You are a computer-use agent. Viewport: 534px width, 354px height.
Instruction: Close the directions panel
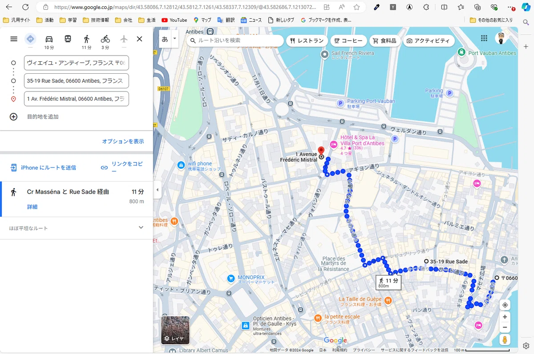pos(139,39)
